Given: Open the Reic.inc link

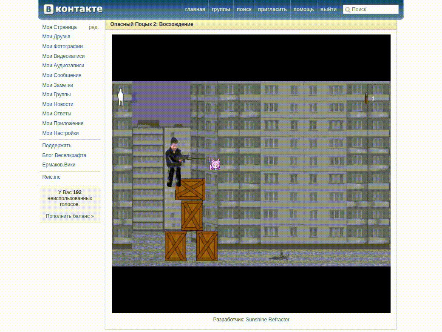Looking at the screenshot, I should click(x=51, y=177).
